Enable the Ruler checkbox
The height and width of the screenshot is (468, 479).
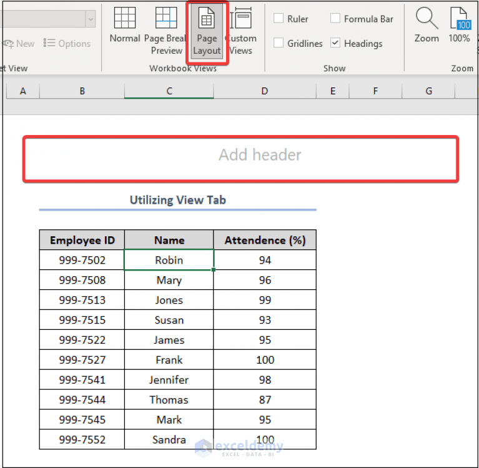pyautogui.click(x=279, y=18)
